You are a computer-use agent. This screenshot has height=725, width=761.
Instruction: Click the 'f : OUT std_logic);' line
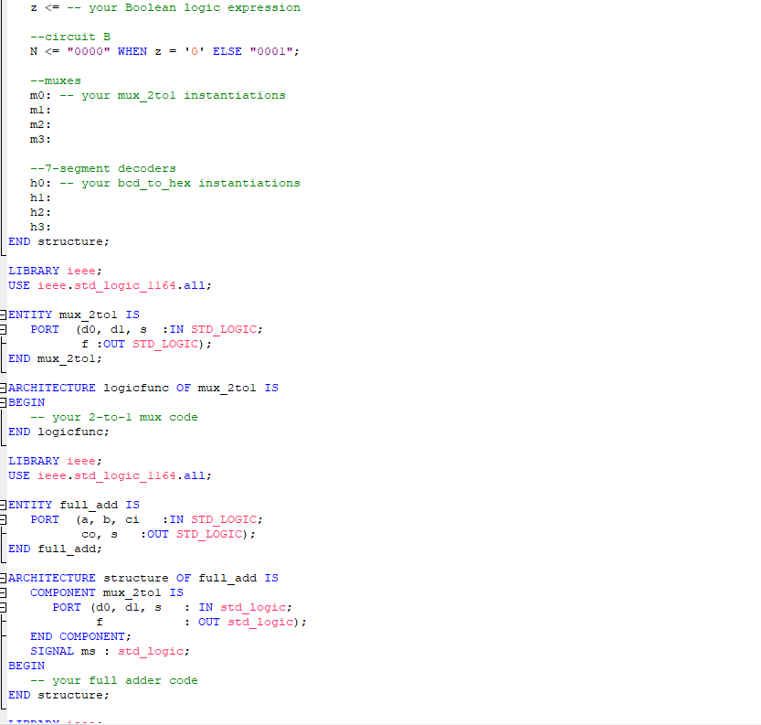(201, 622)
